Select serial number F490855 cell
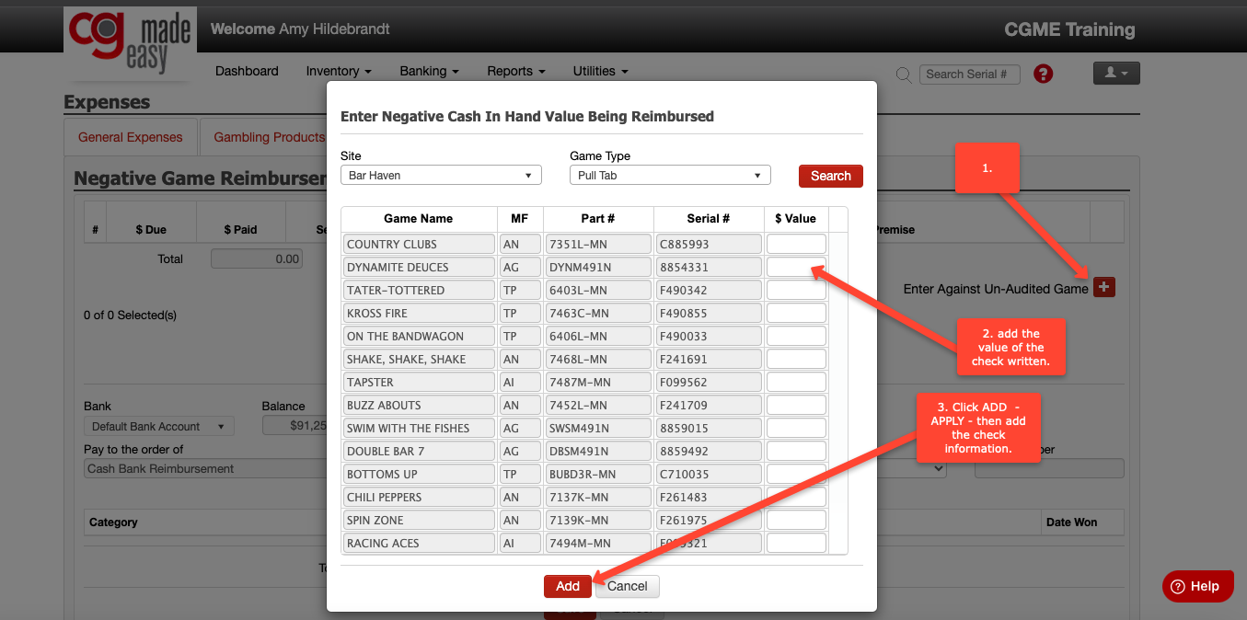 point(709,313)
